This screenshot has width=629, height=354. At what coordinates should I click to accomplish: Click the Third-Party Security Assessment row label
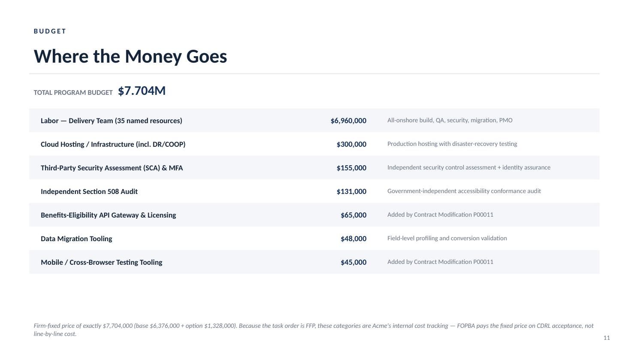point(112,168)
